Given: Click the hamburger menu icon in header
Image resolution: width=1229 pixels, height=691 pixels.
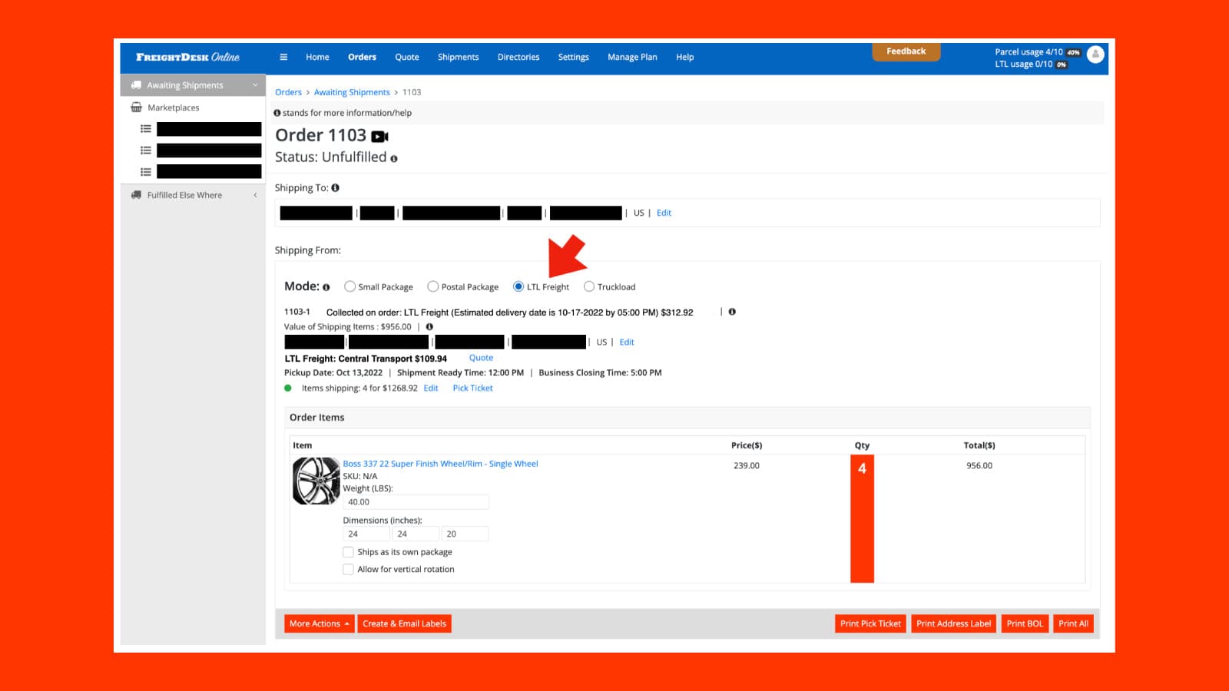Looking at the screenshot, I should pyautogui.click(x=283, y=57).
